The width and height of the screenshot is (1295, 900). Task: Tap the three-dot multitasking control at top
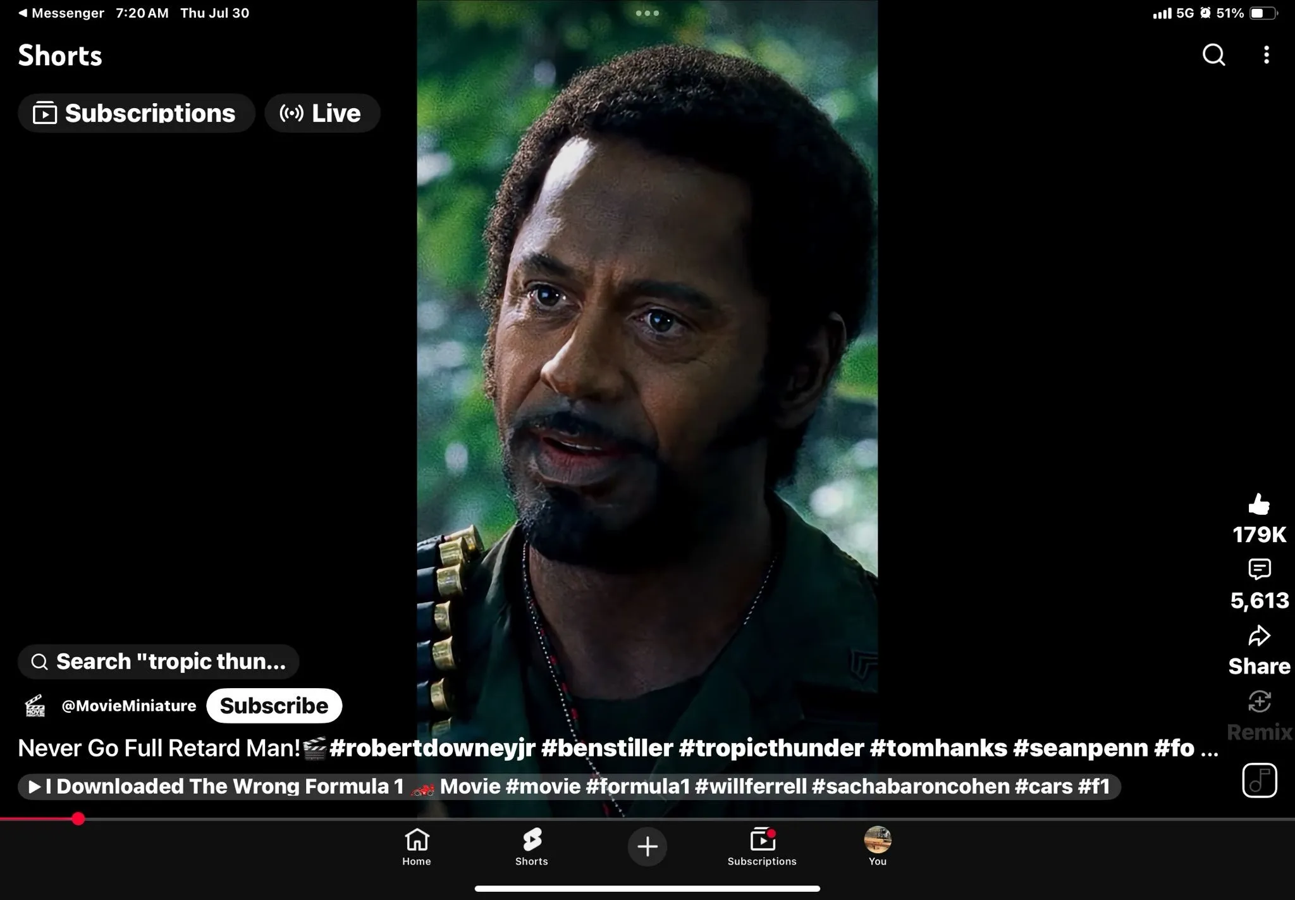point(647,13)
